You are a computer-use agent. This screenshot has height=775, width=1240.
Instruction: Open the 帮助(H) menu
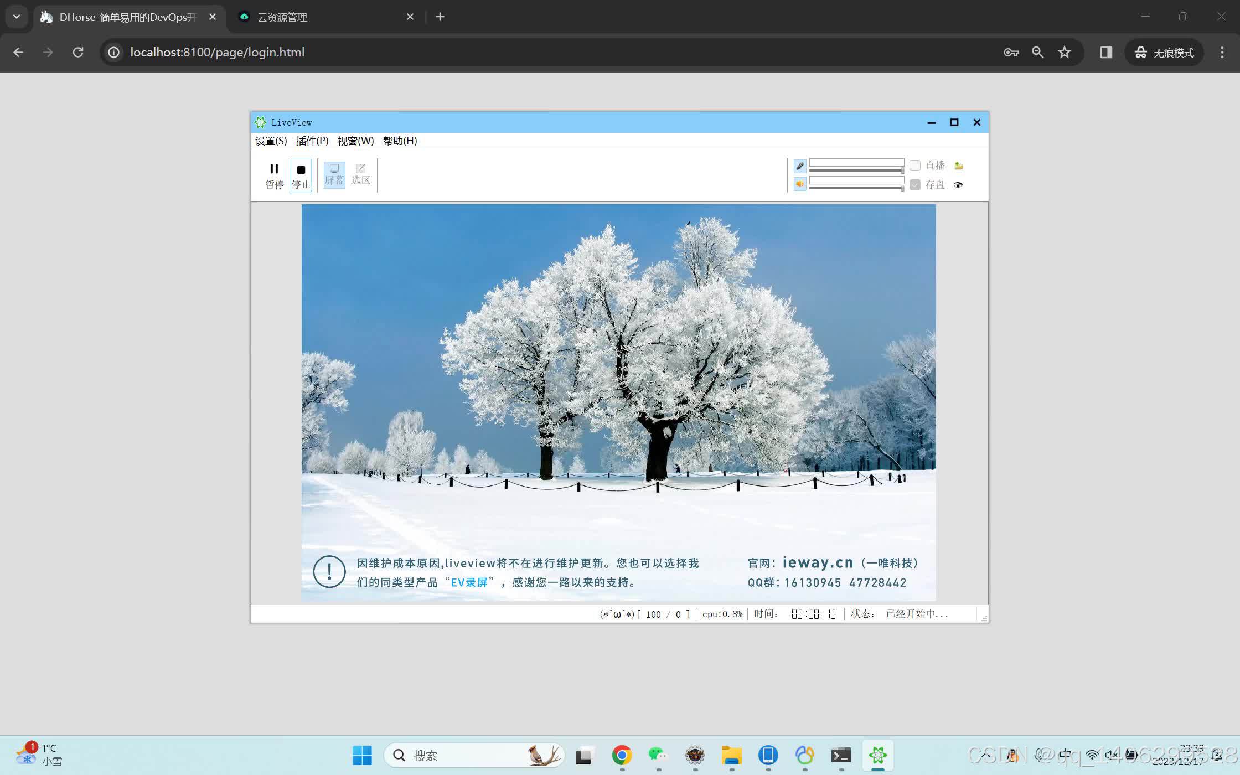400,141
